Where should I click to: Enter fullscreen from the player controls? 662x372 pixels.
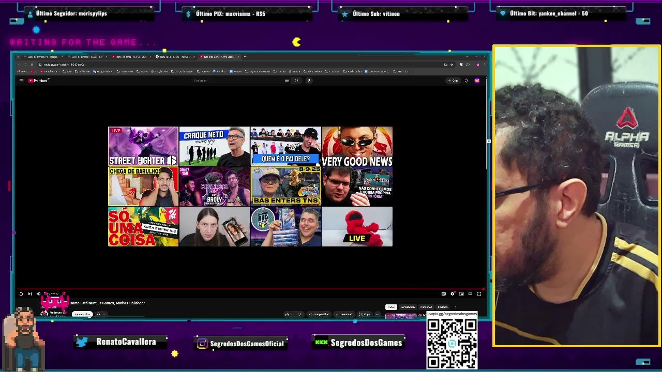(479, 293)
